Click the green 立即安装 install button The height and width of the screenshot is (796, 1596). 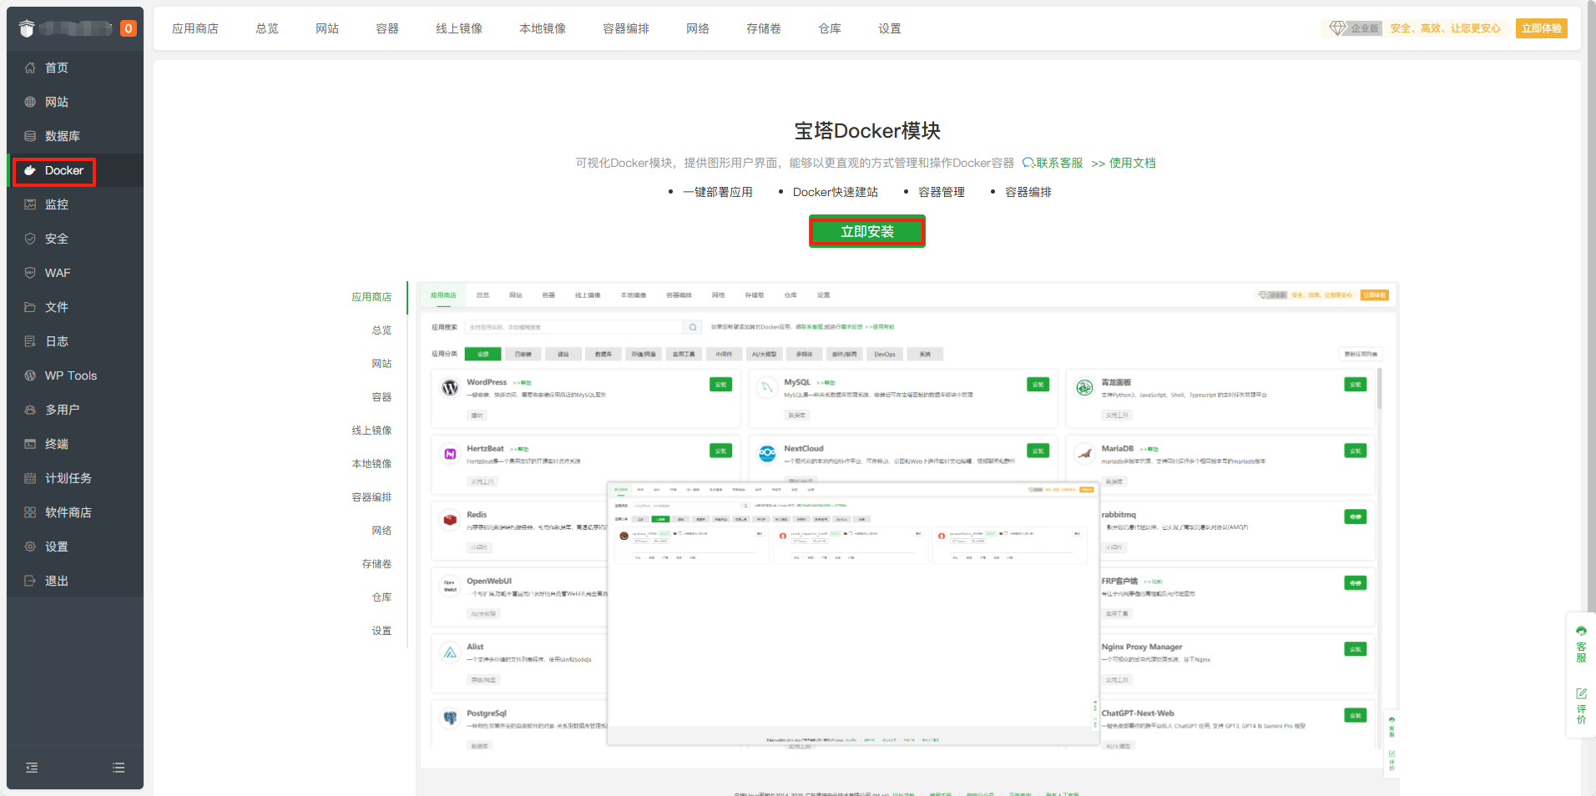coord(867,231)
